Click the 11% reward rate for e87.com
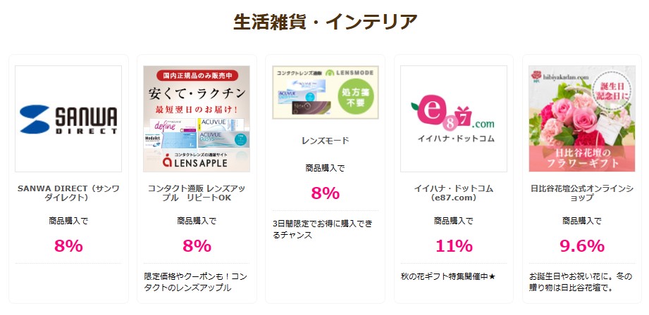The height and width of the screenshot is (315, 649). tap(454, 246)
